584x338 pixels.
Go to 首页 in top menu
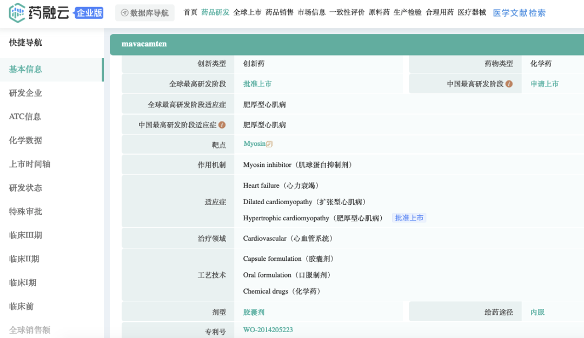click(x=190, y=12)
